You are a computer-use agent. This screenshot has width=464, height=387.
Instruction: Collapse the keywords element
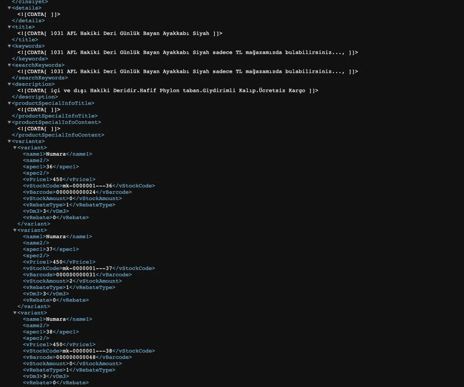pos(9,46)
